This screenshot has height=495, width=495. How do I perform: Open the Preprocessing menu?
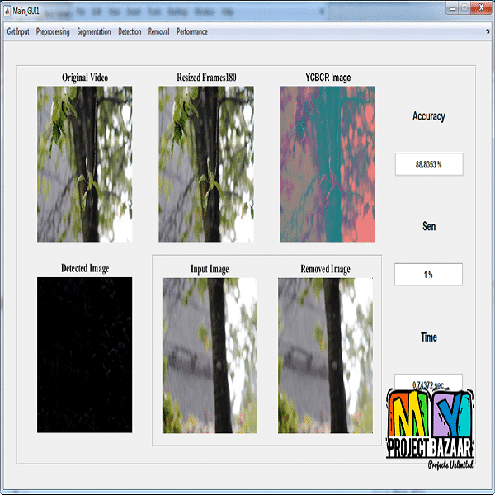53,32
